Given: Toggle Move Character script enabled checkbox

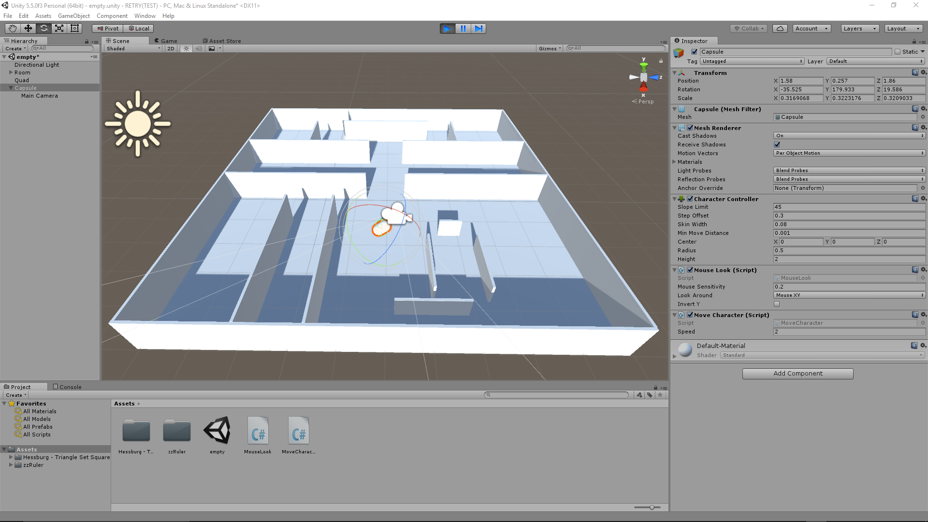Looking at the screenshot, I should pos(690,315).
